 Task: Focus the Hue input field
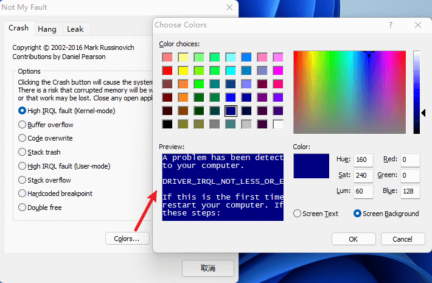point(363,159)
